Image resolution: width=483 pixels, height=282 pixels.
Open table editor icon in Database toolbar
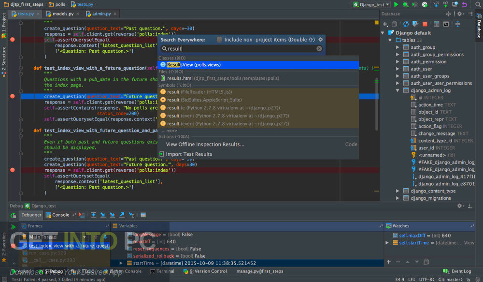(x=436, y=24)
